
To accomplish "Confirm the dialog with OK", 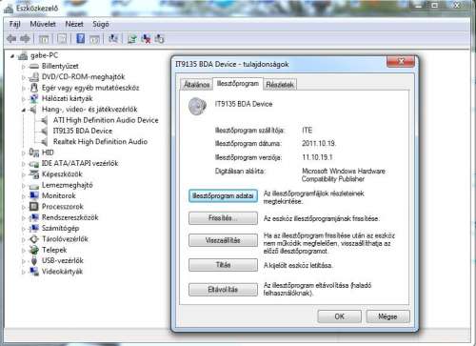I will point(339,316).
